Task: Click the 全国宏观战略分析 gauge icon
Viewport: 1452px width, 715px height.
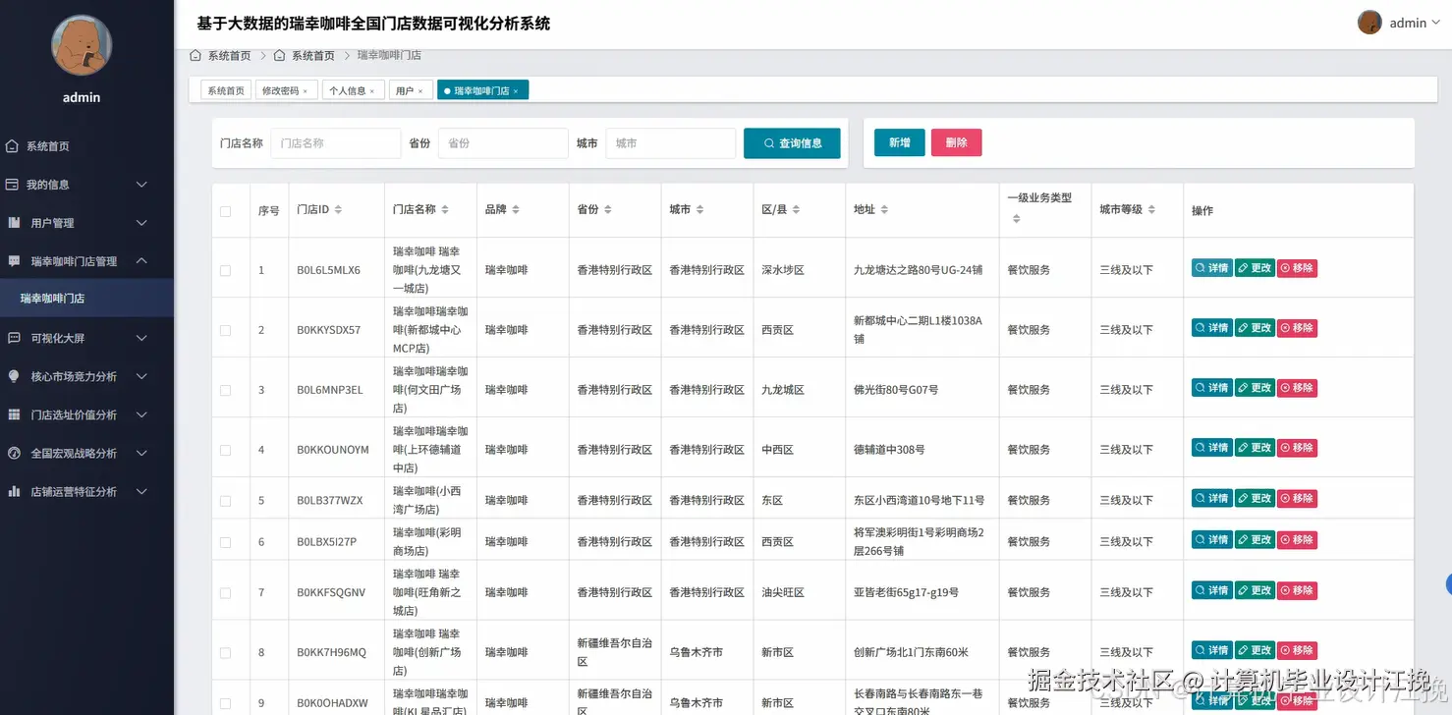Action: click(x=14, y=453)
